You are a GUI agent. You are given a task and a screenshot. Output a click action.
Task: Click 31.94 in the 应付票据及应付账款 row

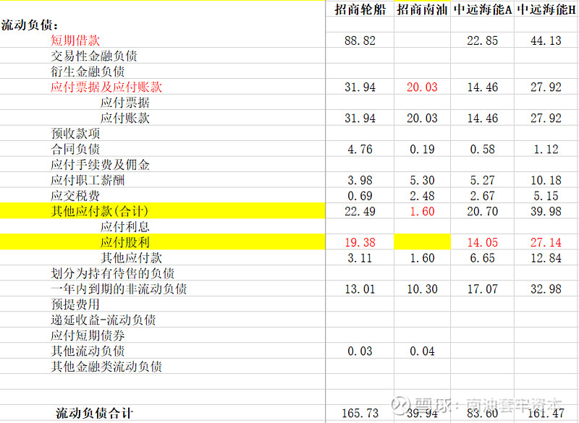tap(360, 87)
